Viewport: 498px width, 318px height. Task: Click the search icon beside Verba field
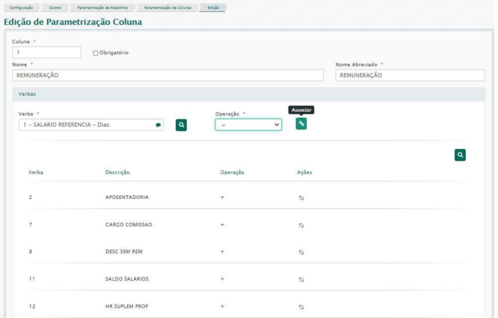point(181,125)
